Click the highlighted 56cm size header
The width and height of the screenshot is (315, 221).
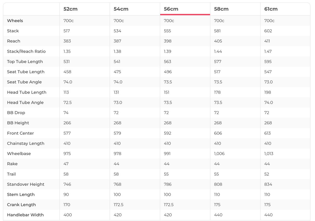coord(171,9)
